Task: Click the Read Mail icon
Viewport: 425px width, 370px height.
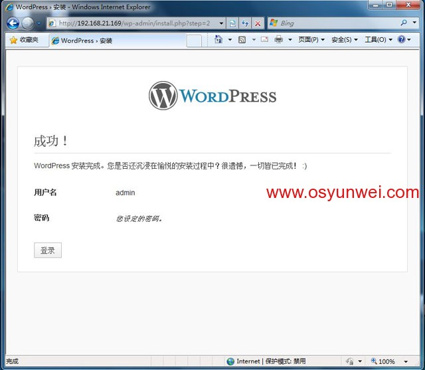Action: (264, 40)
